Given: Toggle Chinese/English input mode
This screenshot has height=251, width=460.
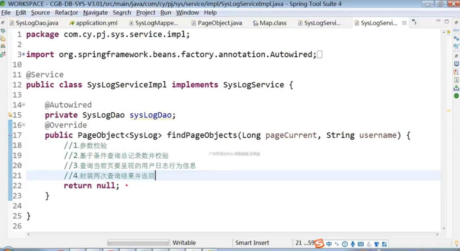Looking at the screenshot, I should pyautogui.click(x=329, y=244).
